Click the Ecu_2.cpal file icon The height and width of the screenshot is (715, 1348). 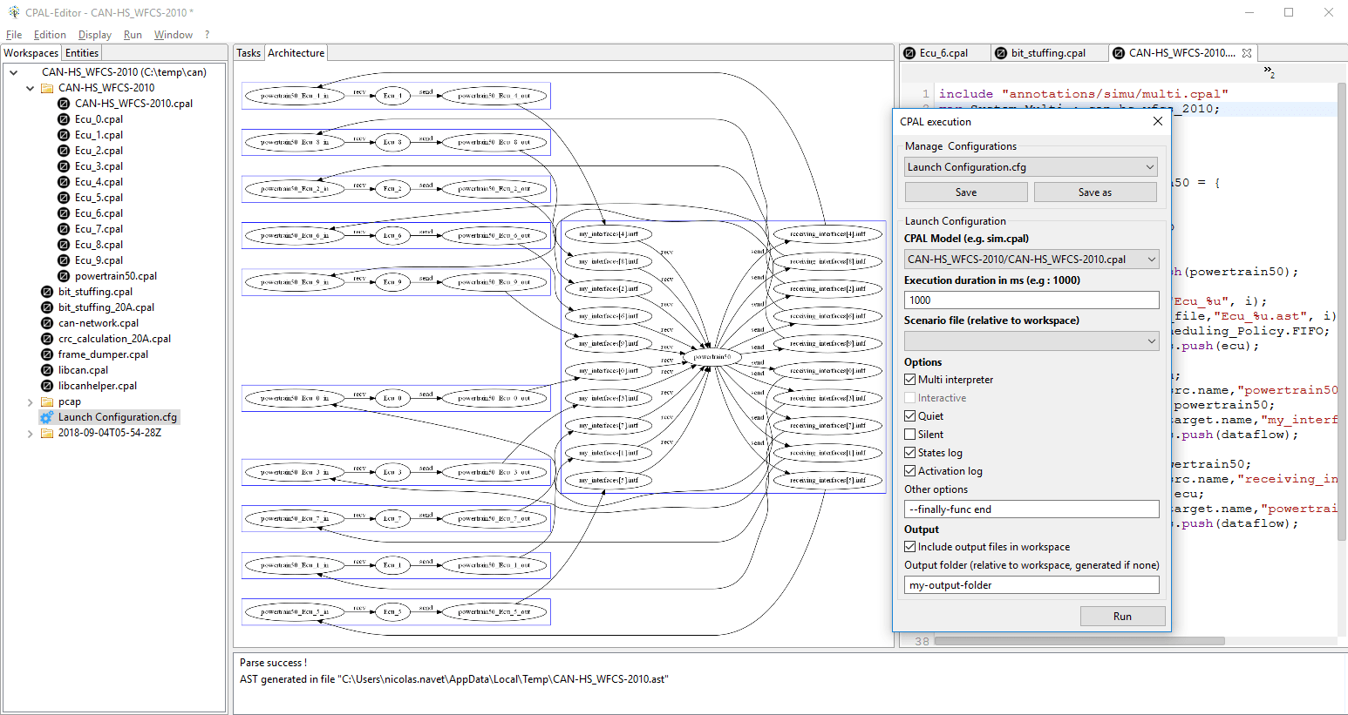(x=64, y=151)
